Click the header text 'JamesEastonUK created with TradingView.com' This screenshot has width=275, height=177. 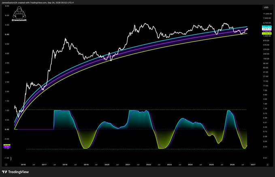[x=24, y=3]
